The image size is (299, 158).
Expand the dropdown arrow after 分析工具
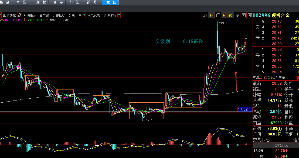(x=84, y=15)
